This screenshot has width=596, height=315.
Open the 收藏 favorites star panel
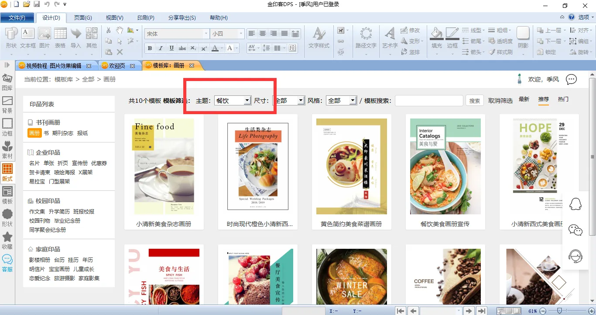coord(7,240)
